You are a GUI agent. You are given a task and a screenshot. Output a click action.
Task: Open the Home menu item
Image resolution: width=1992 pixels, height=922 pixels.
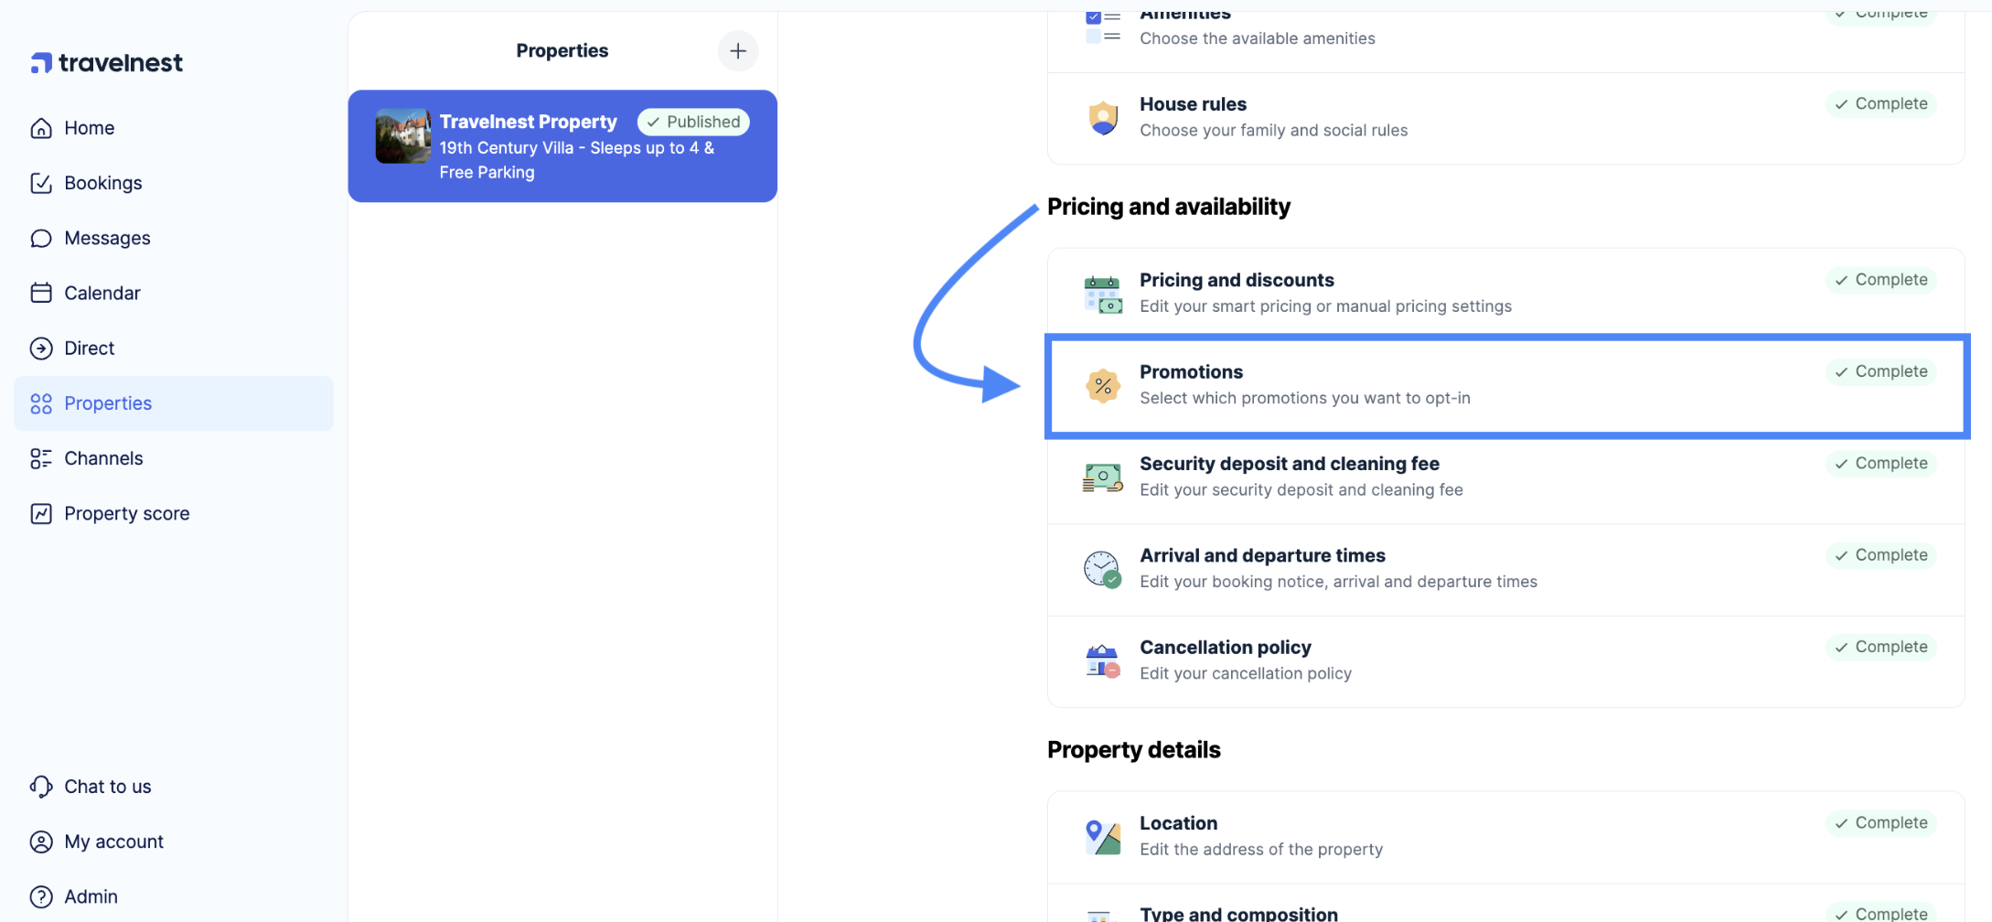point(89,128)
